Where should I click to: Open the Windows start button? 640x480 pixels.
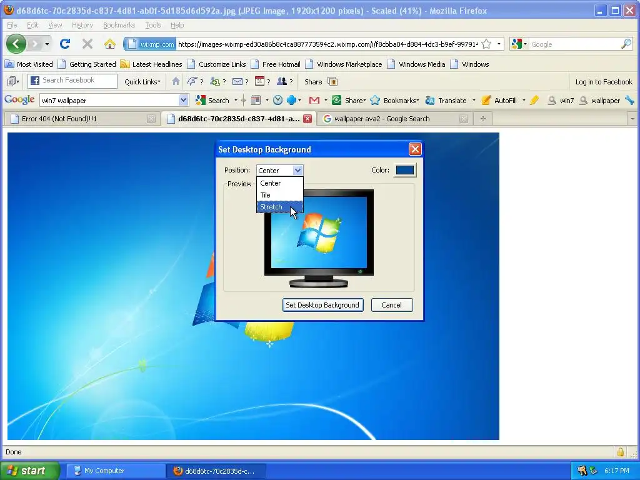point(30,471)
